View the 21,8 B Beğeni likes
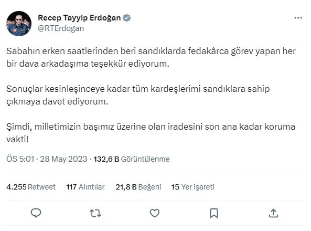This screenshot has width=311, height=231. [138, 187]
